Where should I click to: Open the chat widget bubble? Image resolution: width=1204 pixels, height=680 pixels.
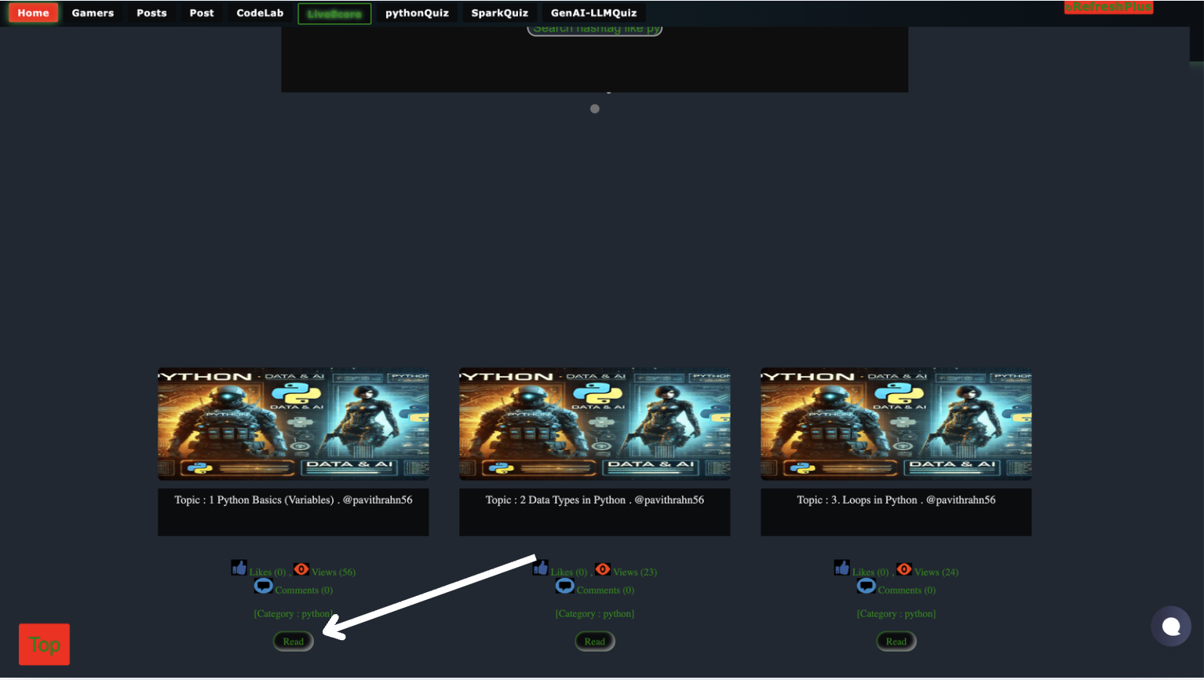(x=1171, y=626)
